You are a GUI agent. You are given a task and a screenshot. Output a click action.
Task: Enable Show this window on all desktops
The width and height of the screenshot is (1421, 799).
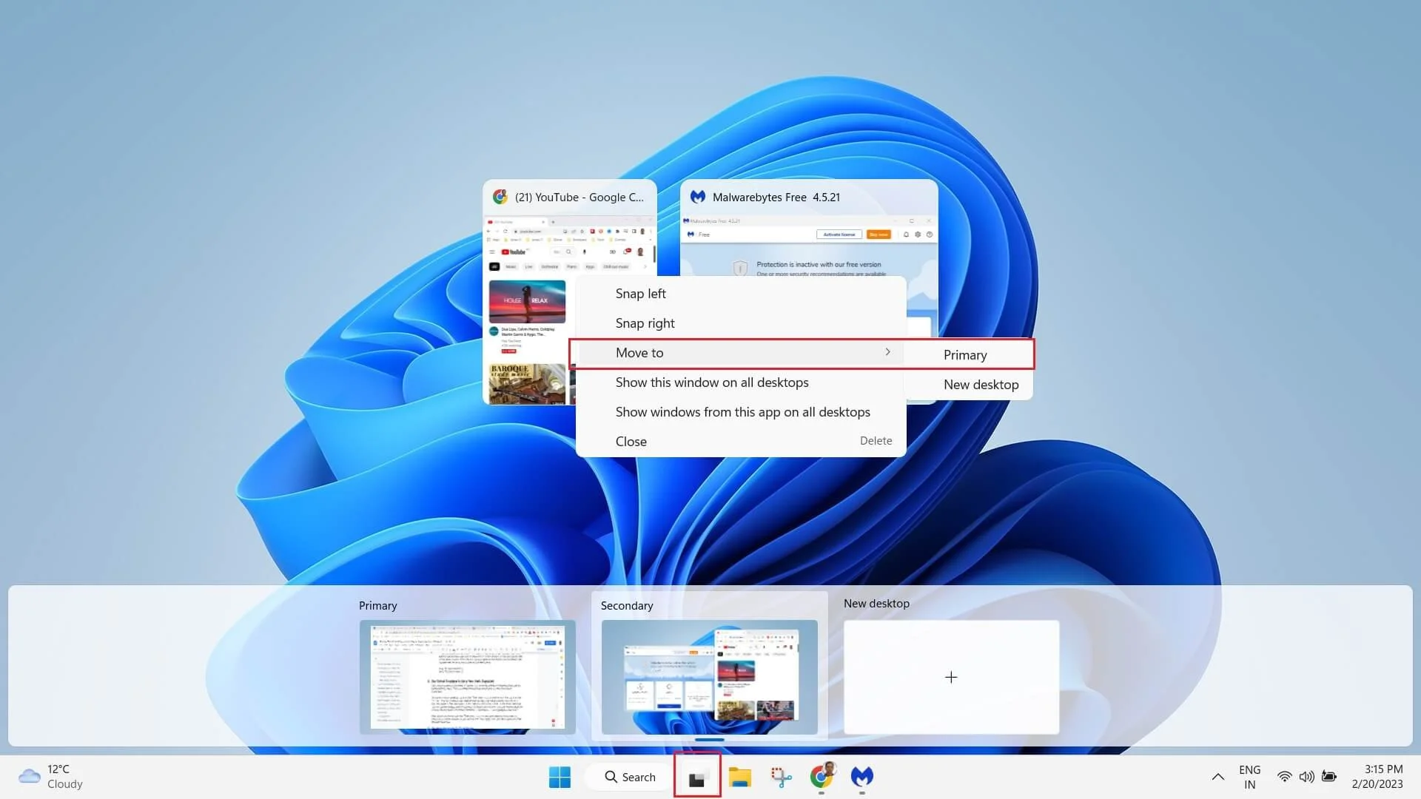[x=712, y=382]
